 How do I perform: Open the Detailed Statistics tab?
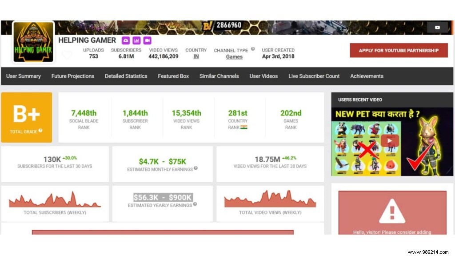pyautogui.click(x=126, y=76)
